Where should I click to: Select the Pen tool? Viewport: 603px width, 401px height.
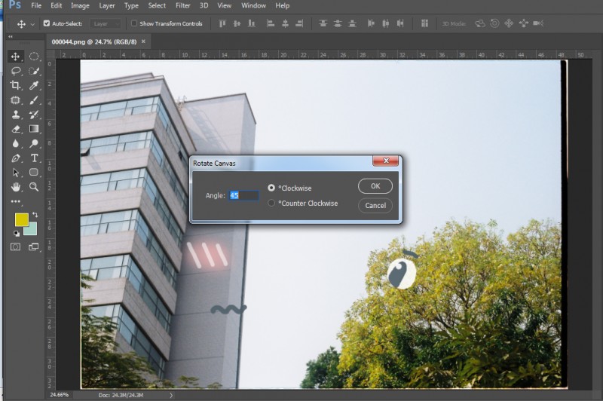(15, 158)
